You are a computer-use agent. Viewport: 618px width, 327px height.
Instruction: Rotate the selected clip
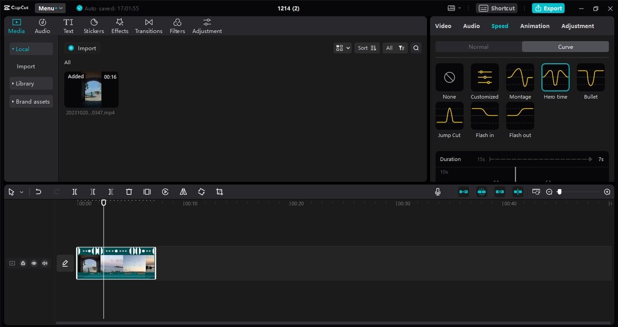[201, 192]
